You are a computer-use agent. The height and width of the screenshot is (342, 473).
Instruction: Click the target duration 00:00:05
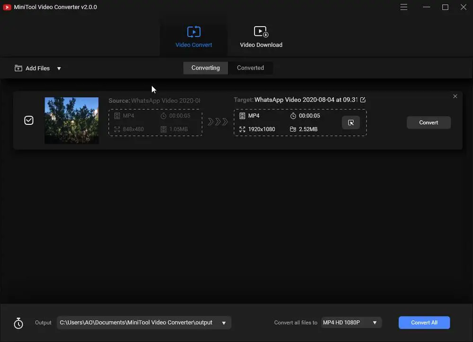(x=309, y=116)
